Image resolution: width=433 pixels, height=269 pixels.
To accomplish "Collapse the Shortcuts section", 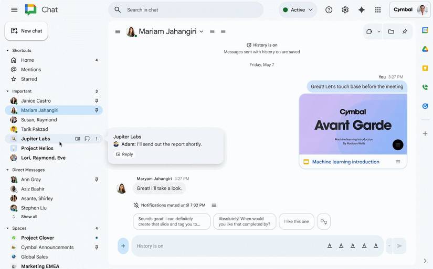I will click(x=7, y=51).
